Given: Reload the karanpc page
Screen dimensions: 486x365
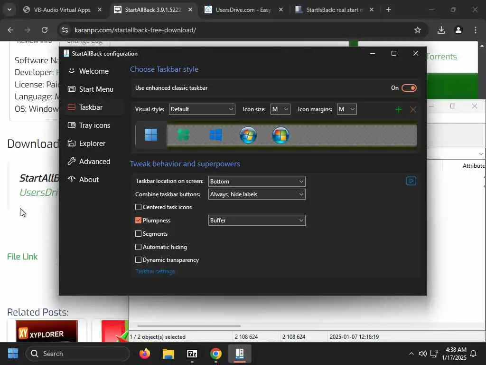Looking at the screenshot, I should 45,30.
